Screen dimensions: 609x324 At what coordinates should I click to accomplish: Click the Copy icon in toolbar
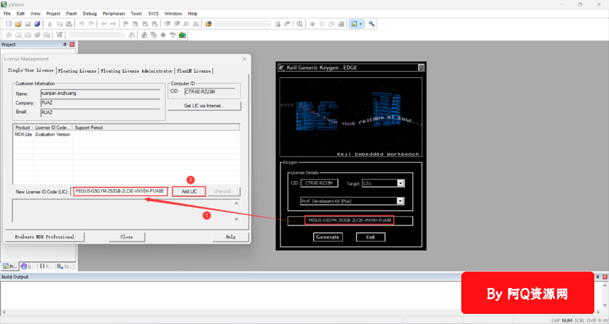tap(59, 24)
